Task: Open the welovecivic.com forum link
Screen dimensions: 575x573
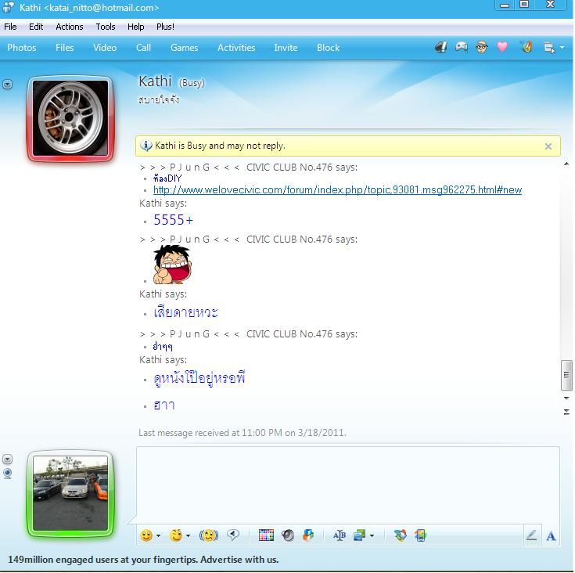Action: tap(337, 190)
